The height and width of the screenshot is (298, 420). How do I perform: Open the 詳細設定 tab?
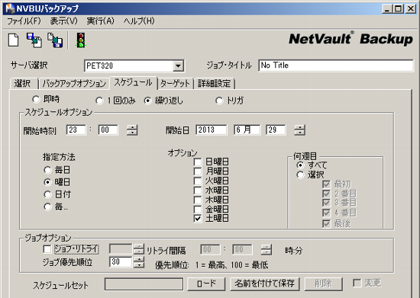click(214, 84)
